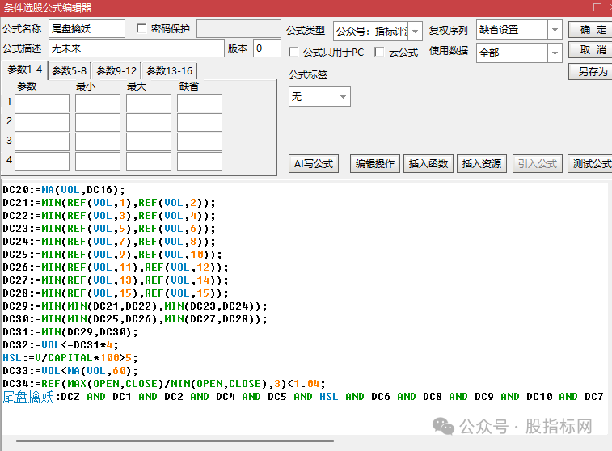The width and height of the screenshot is (612, 451).
Task: Click the maximize window icon
Action: pos(597,7)
